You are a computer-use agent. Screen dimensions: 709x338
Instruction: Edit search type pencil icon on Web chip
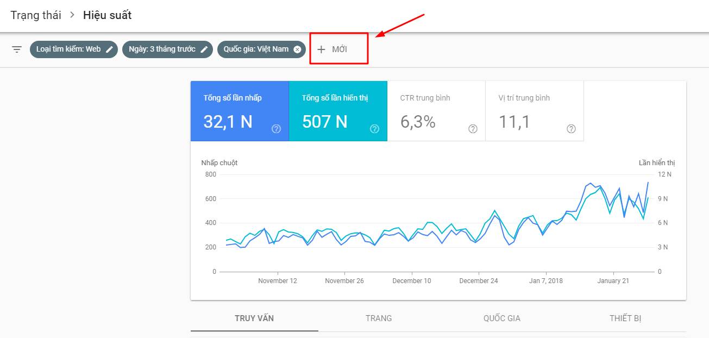pyautogui.click(x=110, y=49)
